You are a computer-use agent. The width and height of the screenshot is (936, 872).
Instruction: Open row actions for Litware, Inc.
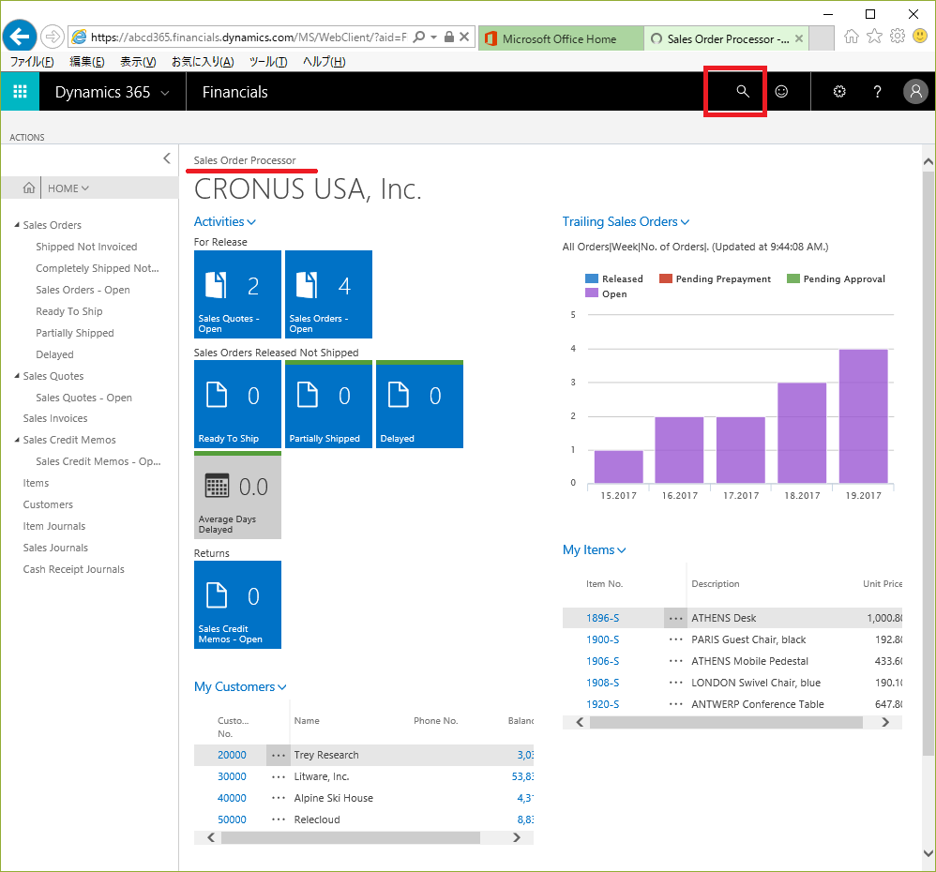279,776
